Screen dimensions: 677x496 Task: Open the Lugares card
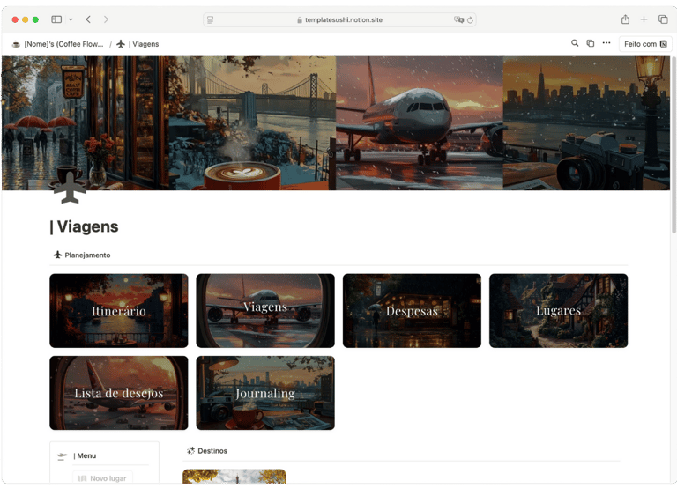(558, 311)
